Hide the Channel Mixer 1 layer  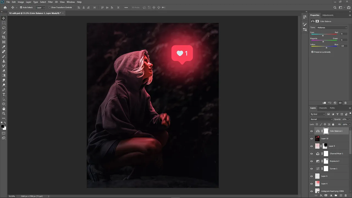click(x=312, y=154)
